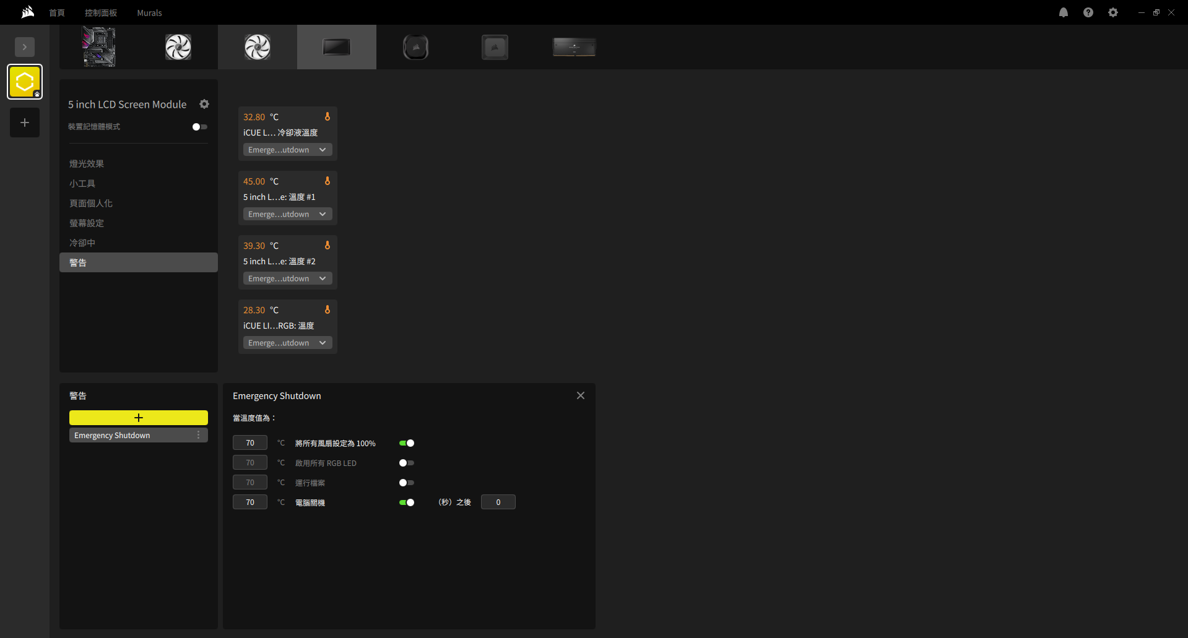The image size is (1188, 638).
Task: Open the gear settings icon beside module name
Action: click(x=204, y=104)
